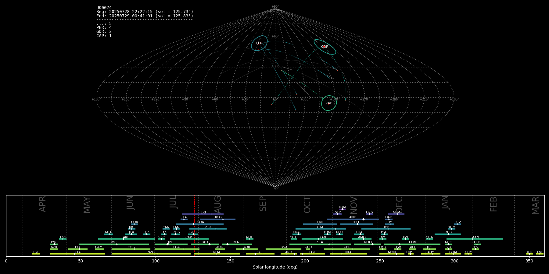Select the MON shower label in timeline

(392, 252)
